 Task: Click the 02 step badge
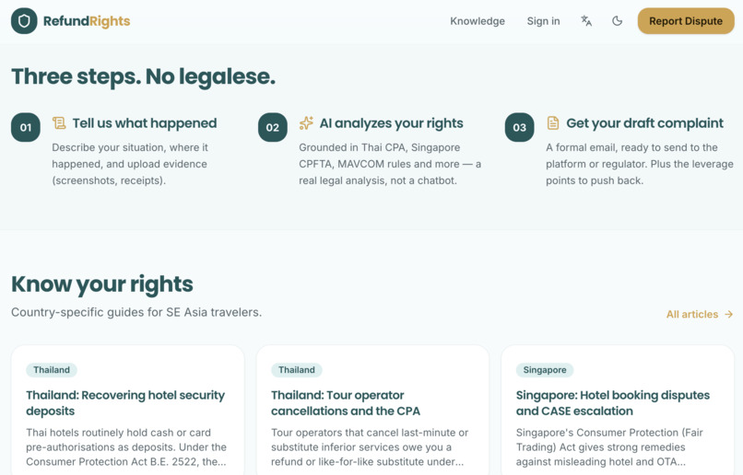pos(273,127)
